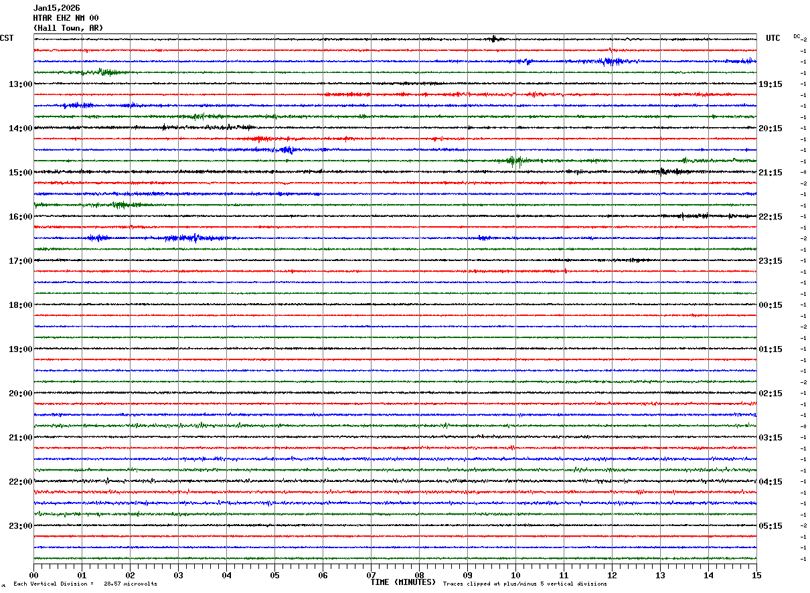Viewport: 810px width, 593px height.
Task: Click minute axis tick label 08
Action: coord(419,576)
